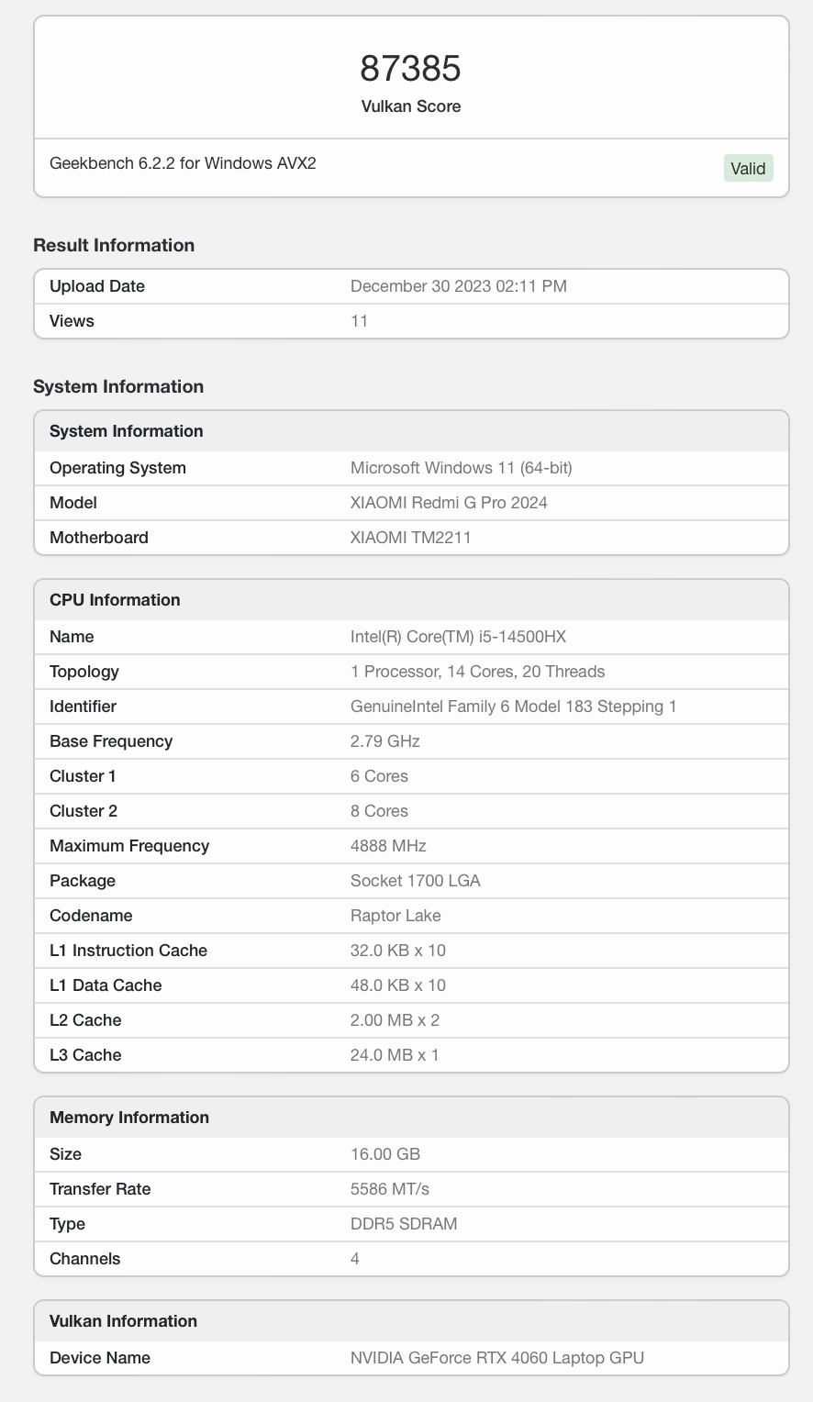Click the DDR5 SDRAM memory type
This screenshot has width=813, height=1402.
(405, 1223)
